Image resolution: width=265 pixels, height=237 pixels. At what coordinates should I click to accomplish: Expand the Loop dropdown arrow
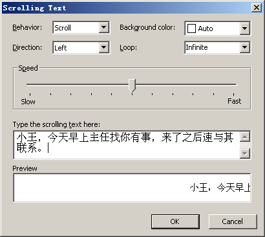pyautogui.click(x=244, y=47)
